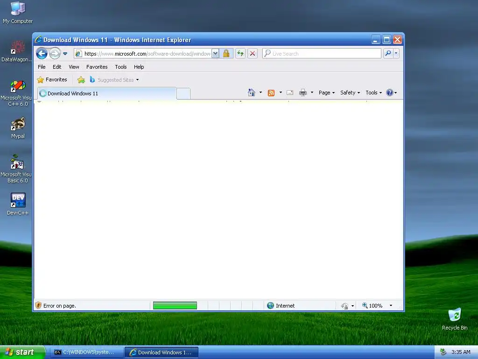
Task: Expand the feeds dropdown arrow
Action: click(281, 93)
